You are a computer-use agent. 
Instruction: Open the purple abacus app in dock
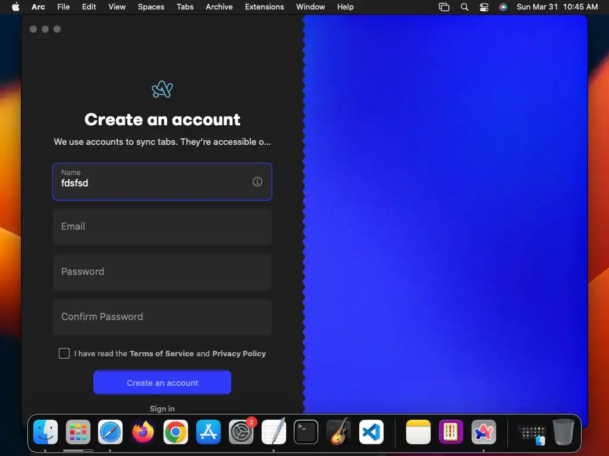451,432
